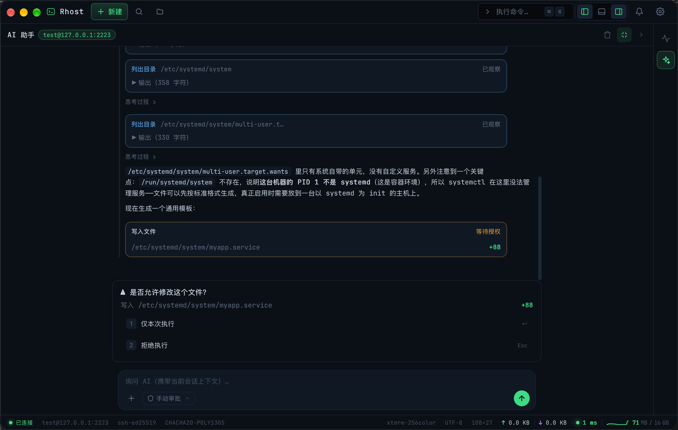The height and width of the screenshot is (430, 678).
Task: Clear conversation with the trash icon
Action: [607, 35]
